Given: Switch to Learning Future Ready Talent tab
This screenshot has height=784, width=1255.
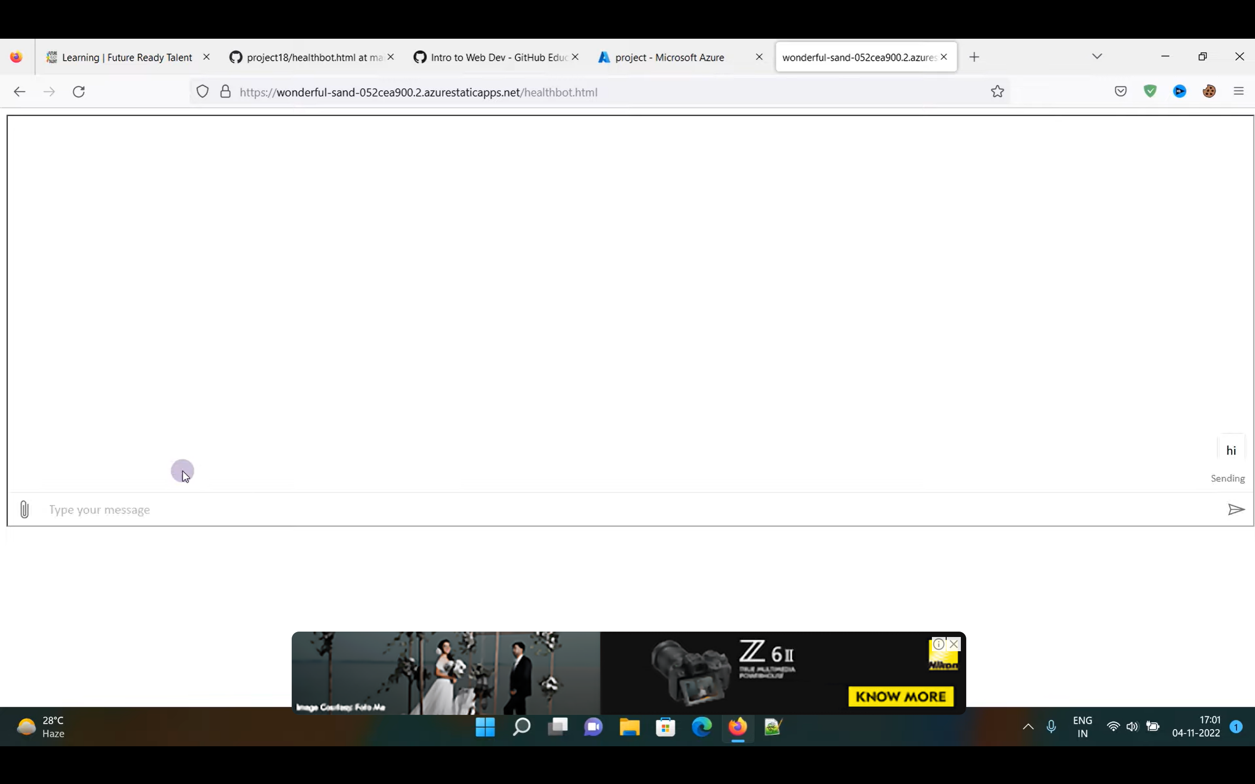Looking at the screenshot, I should (126, 57).
